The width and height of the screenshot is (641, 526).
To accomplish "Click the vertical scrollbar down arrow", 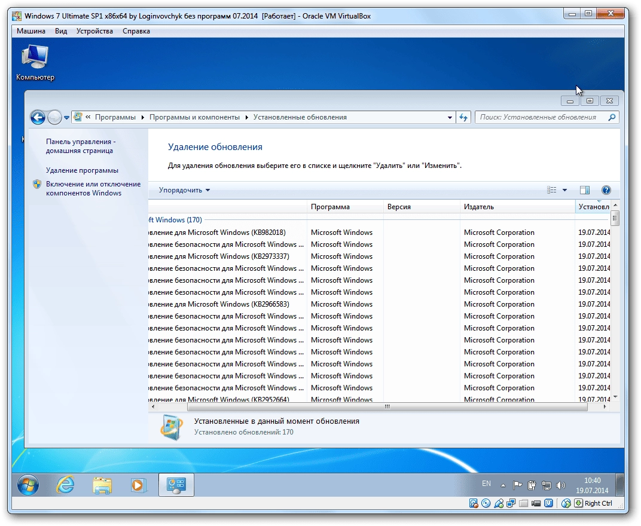I will click(615, 397).
